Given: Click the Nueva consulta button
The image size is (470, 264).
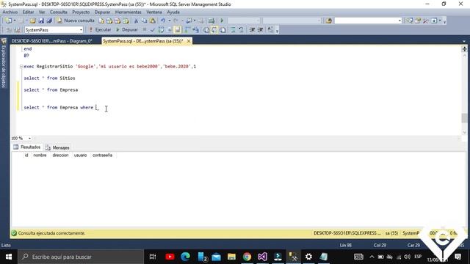Looking at the screenshot, I should (x=76, y=21).
